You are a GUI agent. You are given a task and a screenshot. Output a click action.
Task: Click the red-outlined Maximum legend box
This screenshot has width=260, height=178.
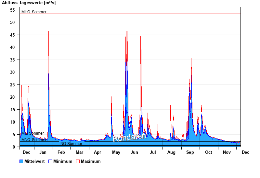point(78,161)
